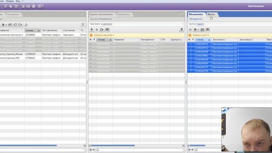Click the funnel filter icon below Объявления table
This screenshot has width=272, height=153.
(193, 150)
